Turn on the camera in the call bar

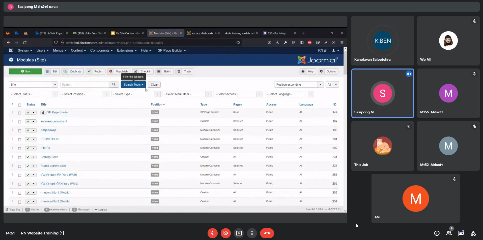click(x=225, y=233)
